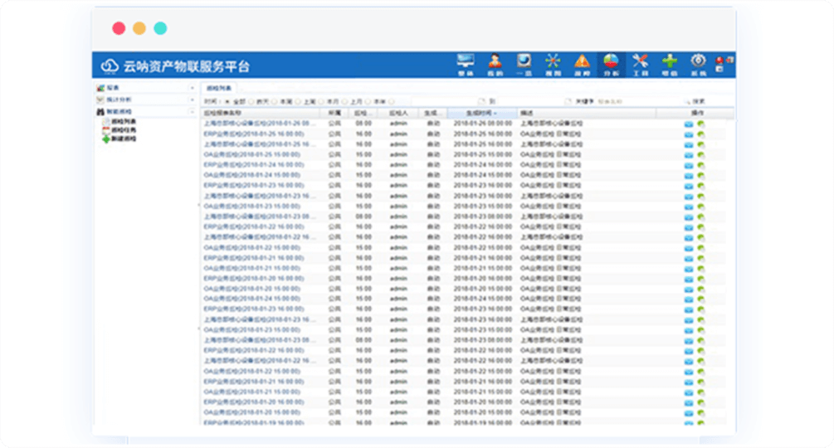Switch to the 巡检列表 tab
834x448 pixels.
pos(218,88)
